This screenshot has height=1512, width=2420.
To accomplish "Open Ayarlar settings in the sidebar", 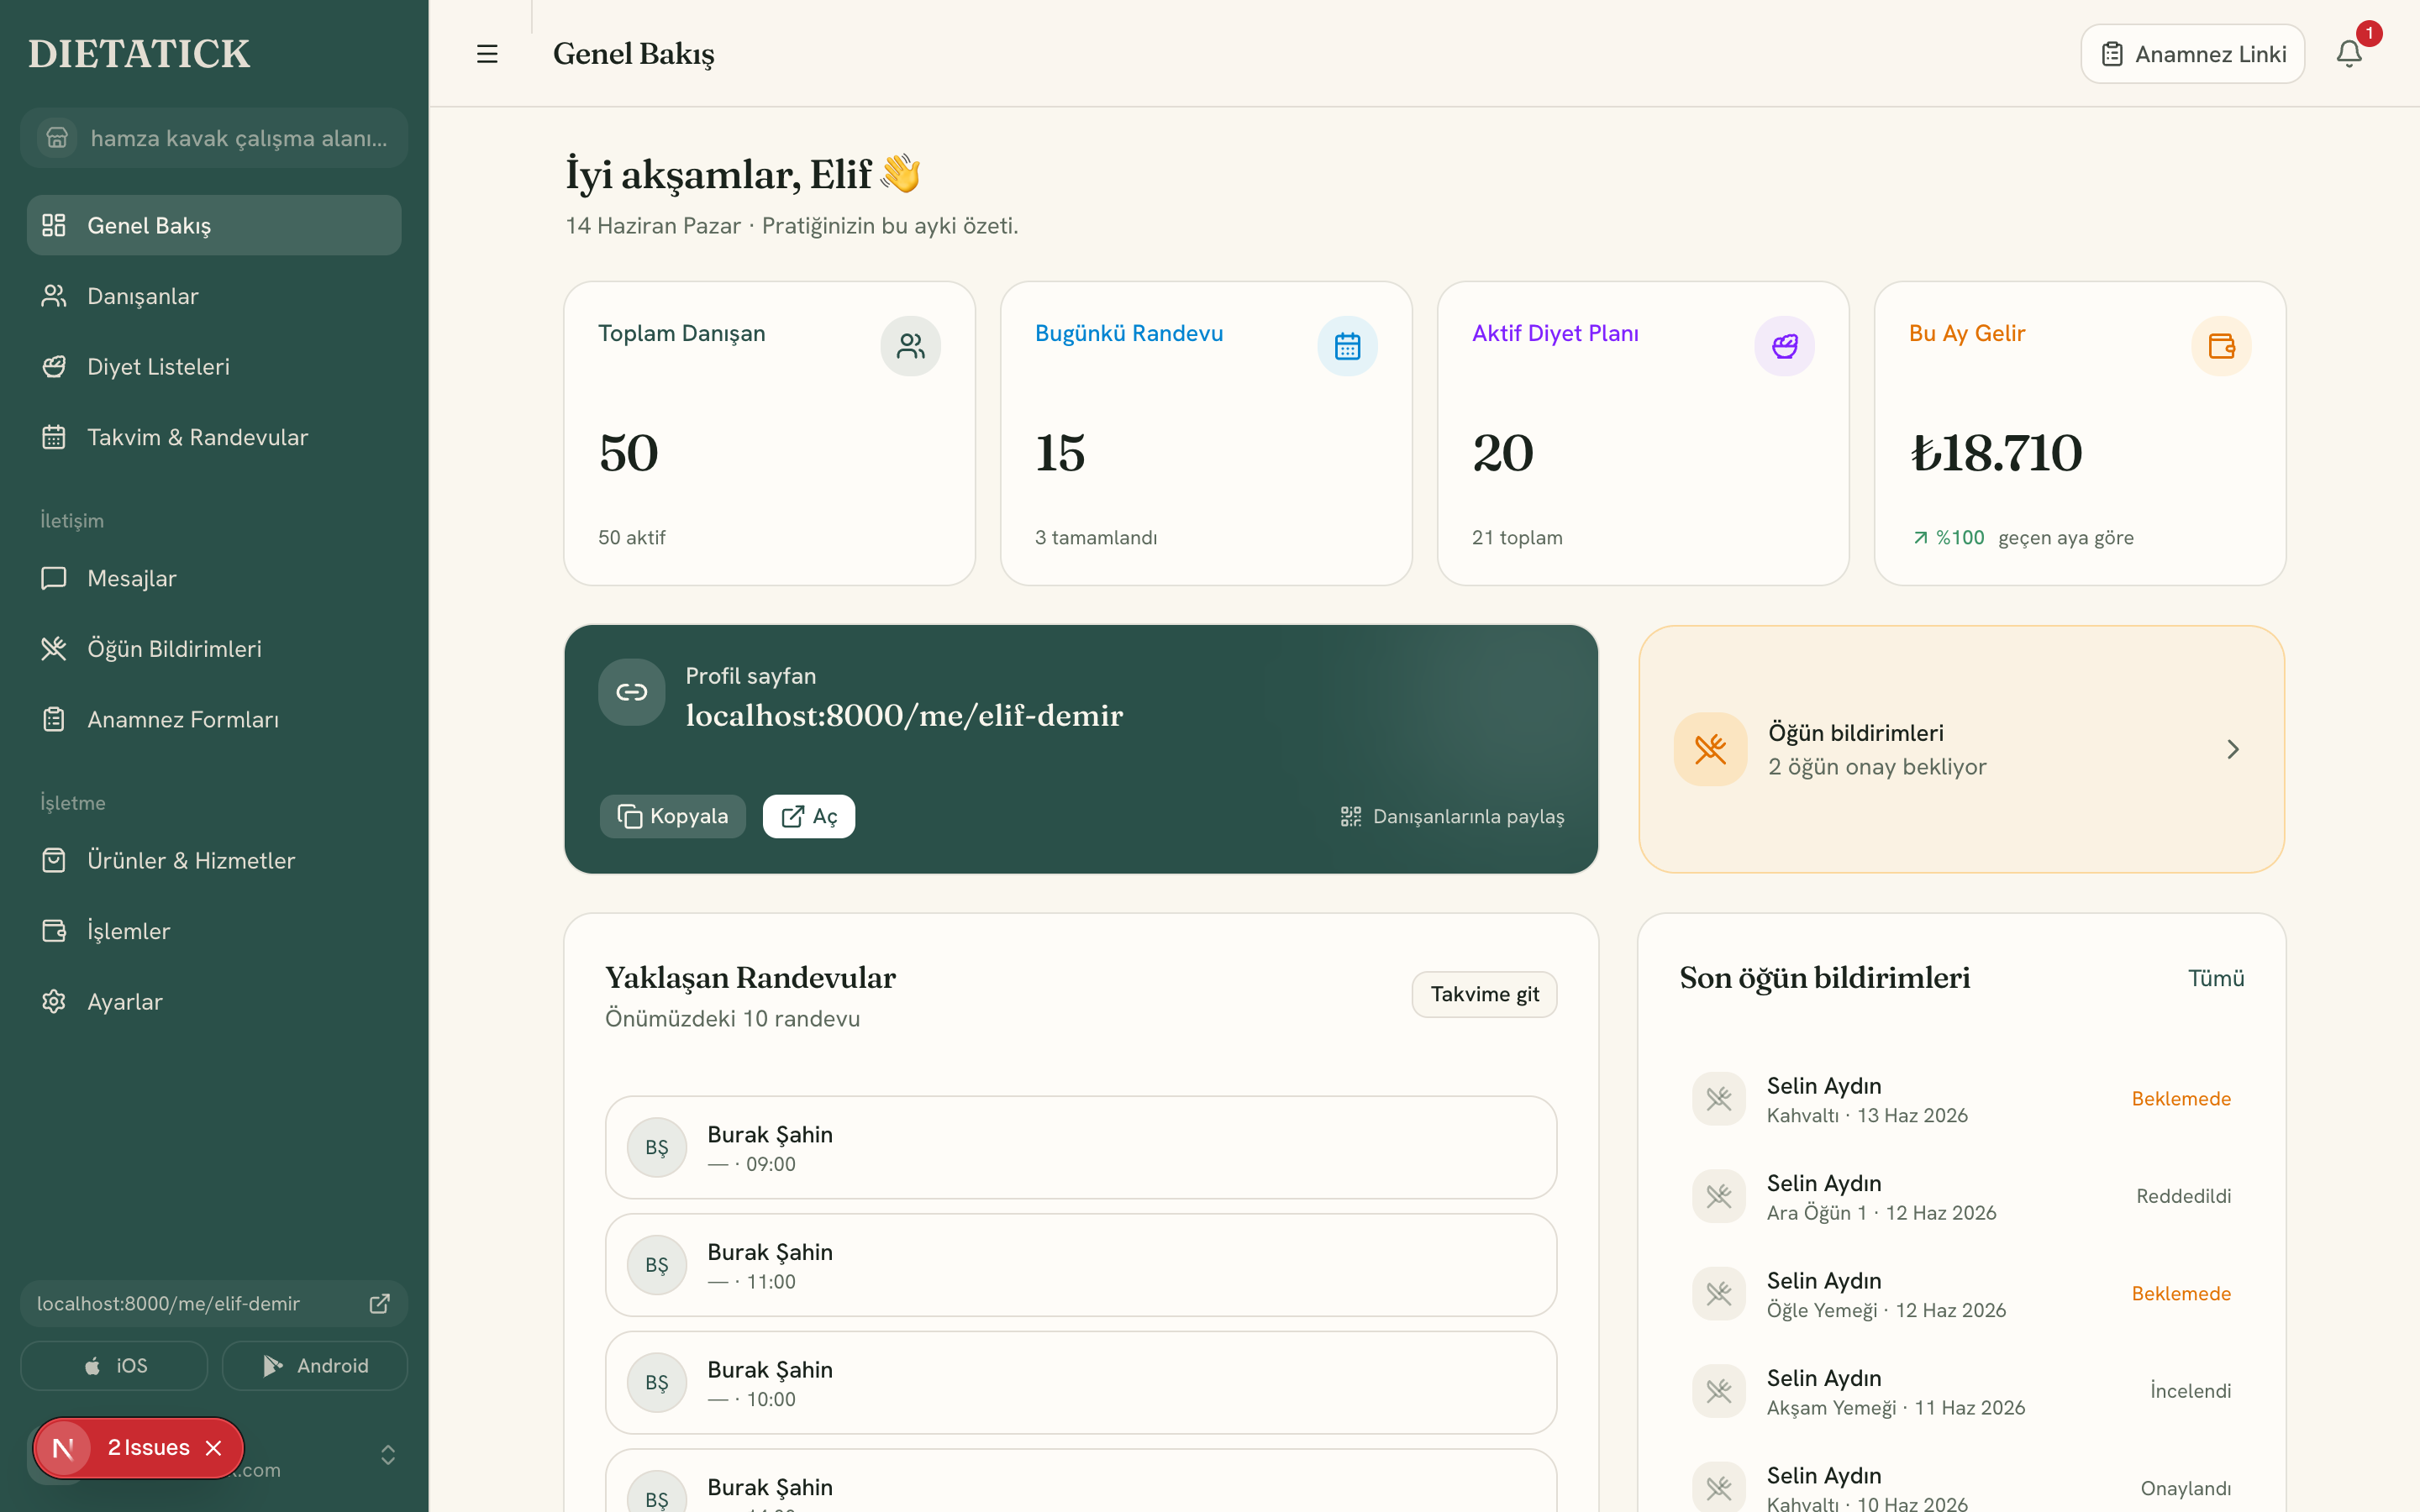I will pos(214,1001).
